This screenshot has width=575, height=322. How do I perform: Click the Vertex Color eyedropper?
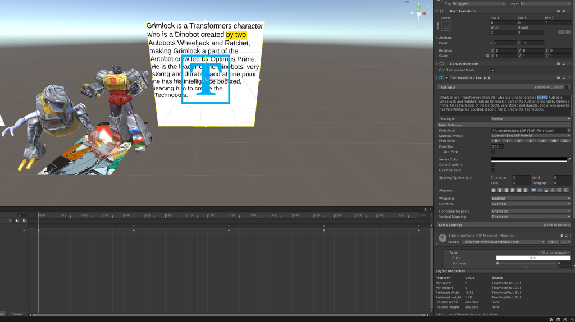[x=569, y=159]
